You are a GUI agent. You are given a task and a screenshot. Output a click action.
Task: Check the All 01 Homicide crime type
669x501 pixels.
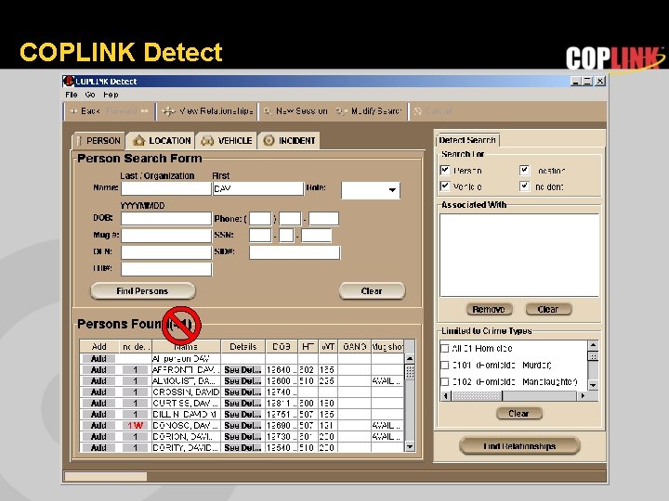click(444, 349)
